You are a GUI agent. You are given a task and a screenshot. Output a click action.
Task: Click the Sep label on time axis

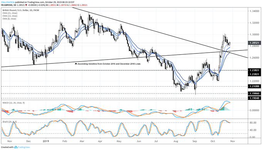[x=195, y=141]
